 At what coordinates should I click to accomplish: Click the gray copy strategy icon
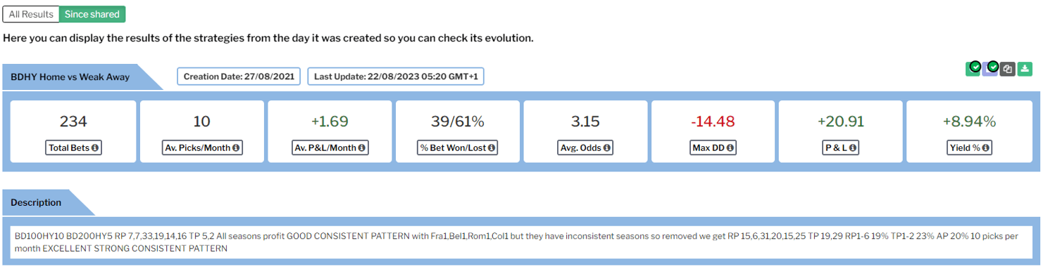(1008, 69)
